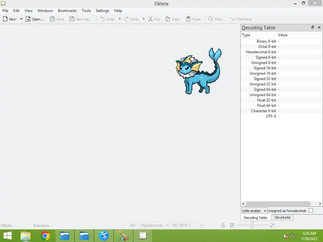Screen dimensions: 323x242
Task: Select the Signed 16-bit row
Action: click(x=282, y=68)
